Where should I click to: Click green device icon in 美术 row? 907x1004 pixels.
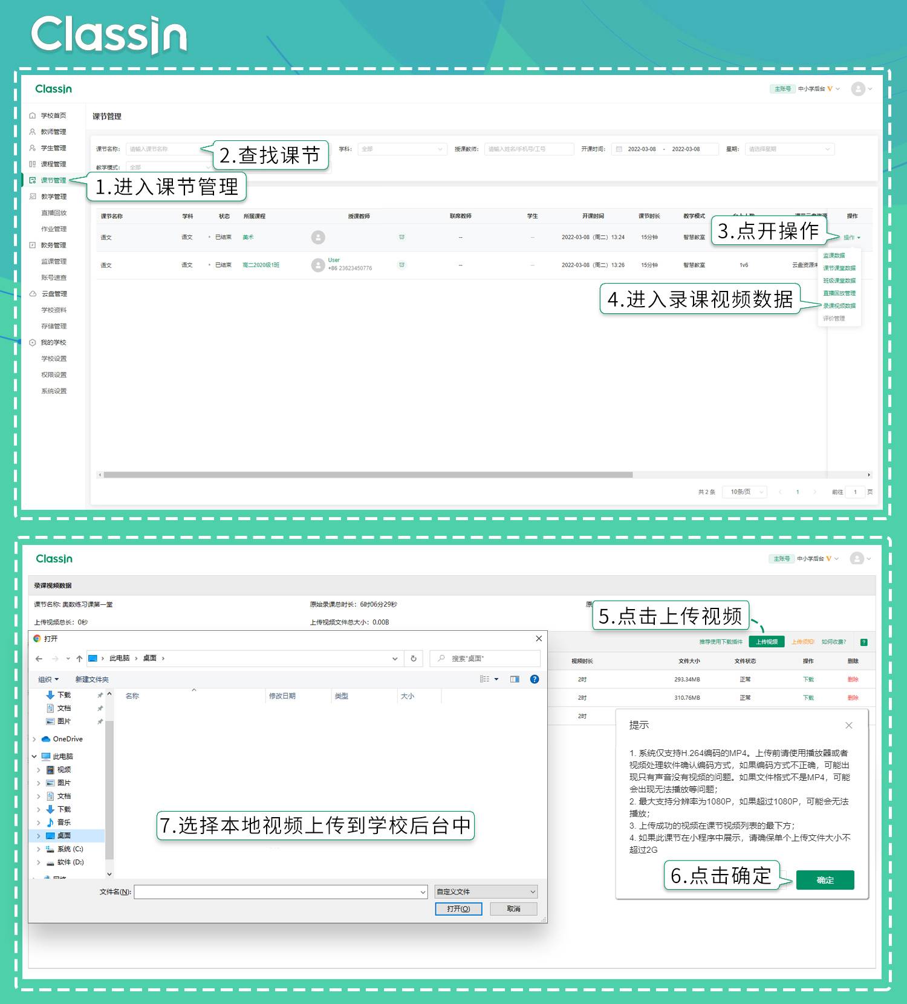click(x=401, y=237)
